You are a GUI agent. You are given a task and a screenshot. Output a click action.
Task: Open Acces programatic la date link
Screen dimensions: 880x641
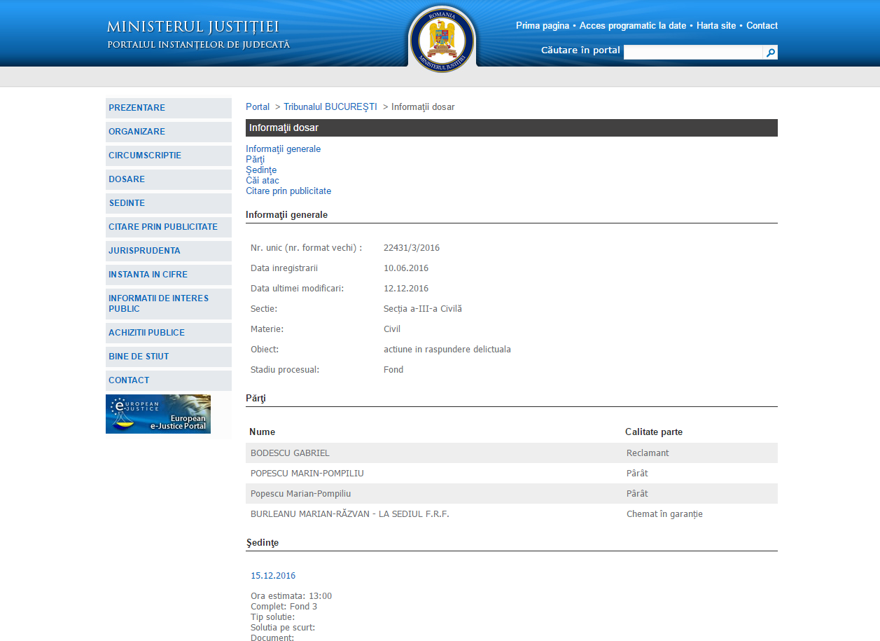tap(633, 26)
